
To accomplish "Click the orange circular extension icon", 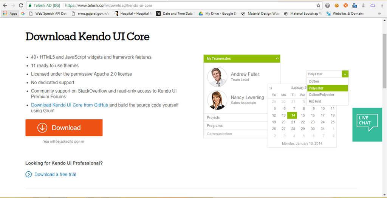I will (x=345, y=5).
